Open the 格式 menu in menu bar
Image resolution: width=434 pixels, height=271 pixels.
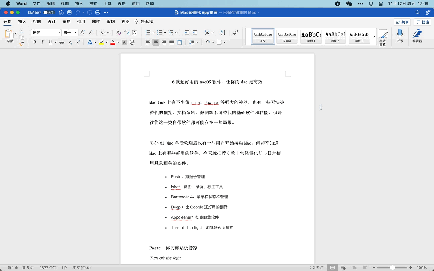[93, 4]
